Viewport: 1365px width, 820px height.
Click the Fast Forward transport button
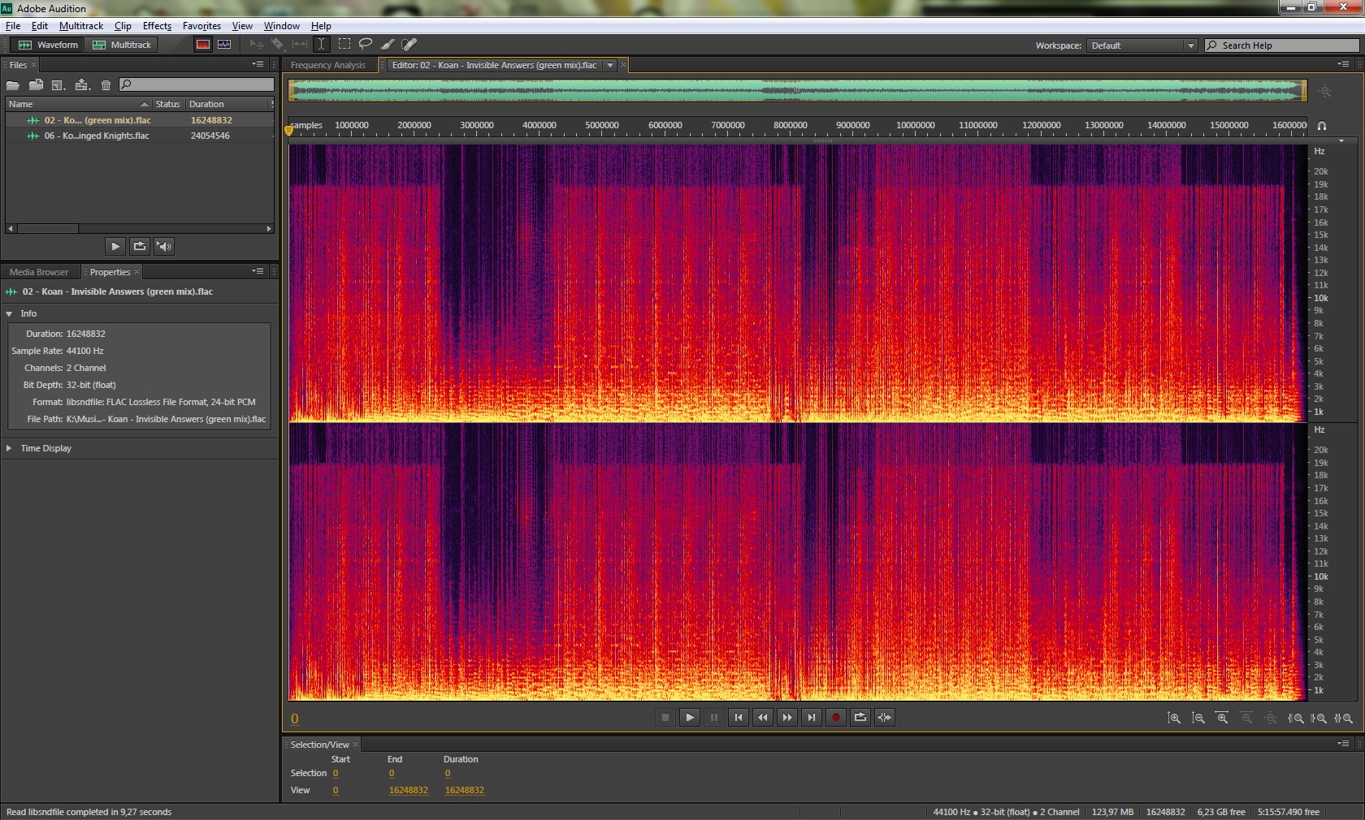tap(787, 717)
